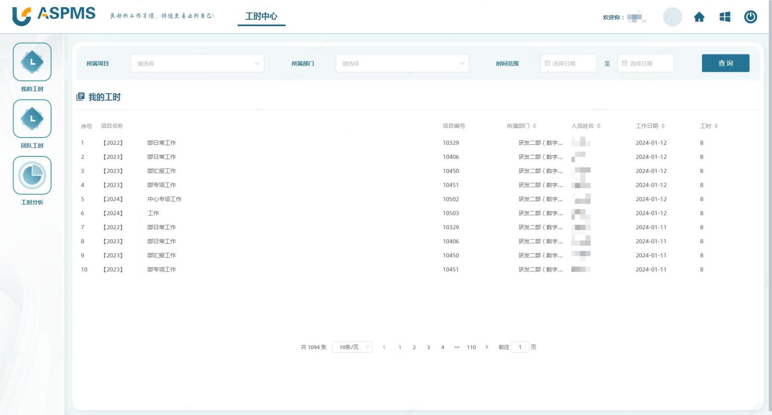This screenshot has height=415, width=772.
Task: Sort table by 人员姓名 column
Action: [598, 126]
